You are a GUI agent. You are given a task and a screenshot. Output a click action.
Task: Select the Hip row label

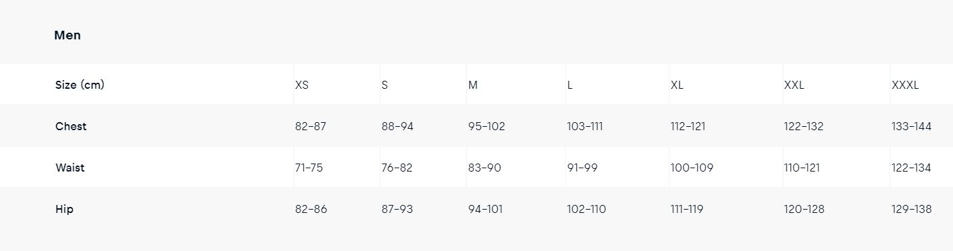tap(64, 209)
